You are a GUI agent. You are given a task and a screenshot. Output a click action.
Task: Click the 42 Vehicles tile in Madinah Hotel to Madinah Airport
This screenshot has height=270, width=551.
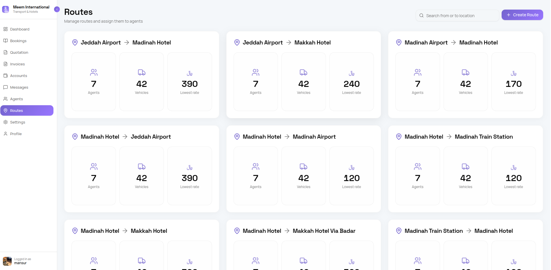click(304, 176)
